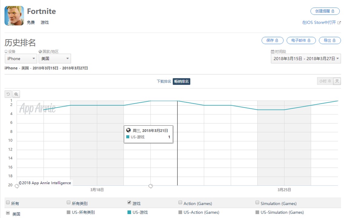Click the 游戏 category label under Fortnite

[45, 22]
